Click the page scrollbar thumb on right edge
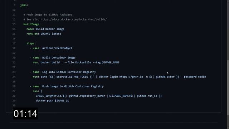This screenshot has height=129, width=229. click(x=228, y=88)
